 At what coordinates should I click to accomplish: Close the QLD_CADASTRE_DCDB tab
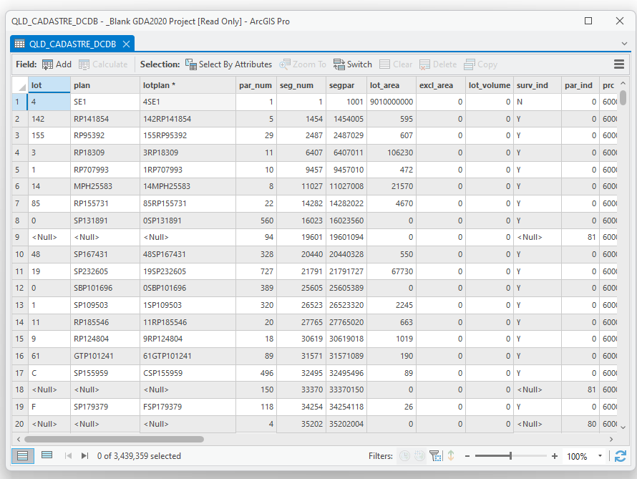click(x=127, y=44)
